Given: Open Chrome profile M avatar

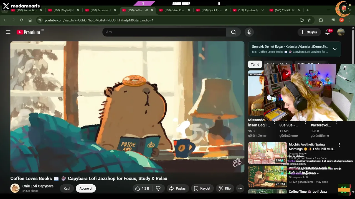Looking at the screenshot, I should [342, 20].
